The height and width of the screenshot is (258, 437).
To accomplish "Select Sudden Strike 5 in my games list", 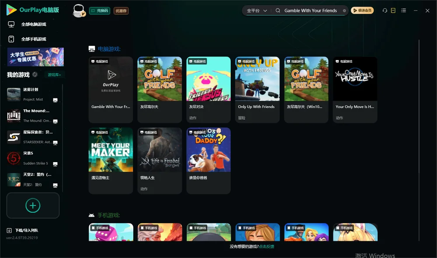I will 33,159.
